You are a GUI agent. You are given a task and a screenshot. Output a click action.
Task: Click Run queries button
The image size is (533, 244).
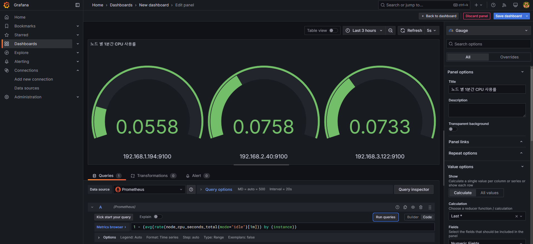[386, 217]
